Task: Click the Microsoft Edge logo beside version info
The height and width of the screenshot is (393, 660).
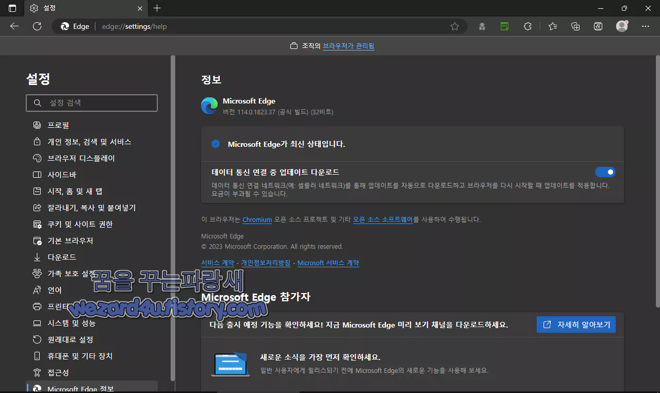Action: (x=209, y=106)
